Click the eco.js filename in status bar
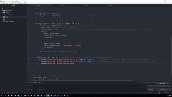The image size is (172, 97). click(2, 93)
